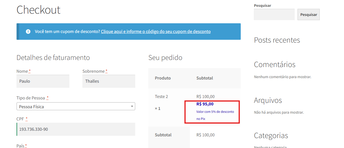Click the Pix discount note text
Image resolution: width=344 pixels, height=148 pixels.
click(x=215, y=115)
